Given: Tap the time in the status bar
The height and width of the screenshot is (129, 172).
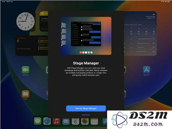Looking at the screenshot, I should (3, 2).
